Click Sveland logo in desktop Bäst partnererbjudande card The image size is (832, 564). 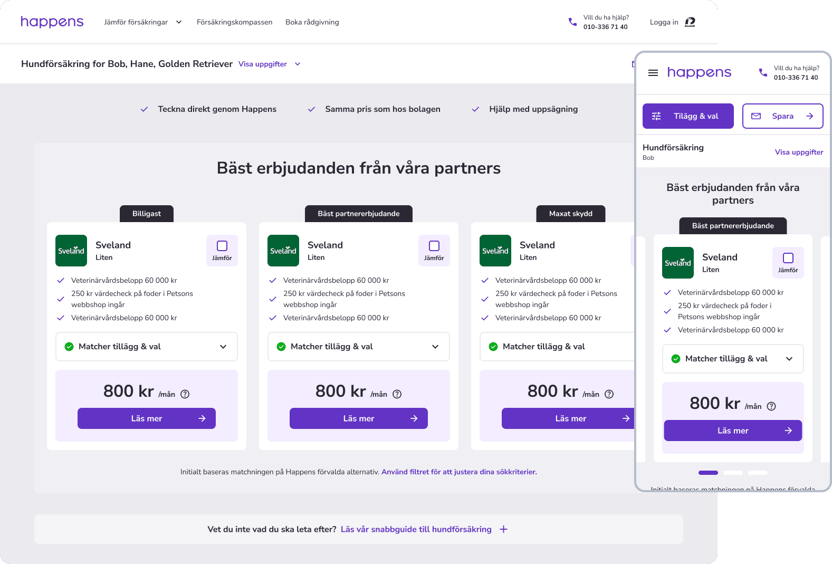tap(283, 251)
